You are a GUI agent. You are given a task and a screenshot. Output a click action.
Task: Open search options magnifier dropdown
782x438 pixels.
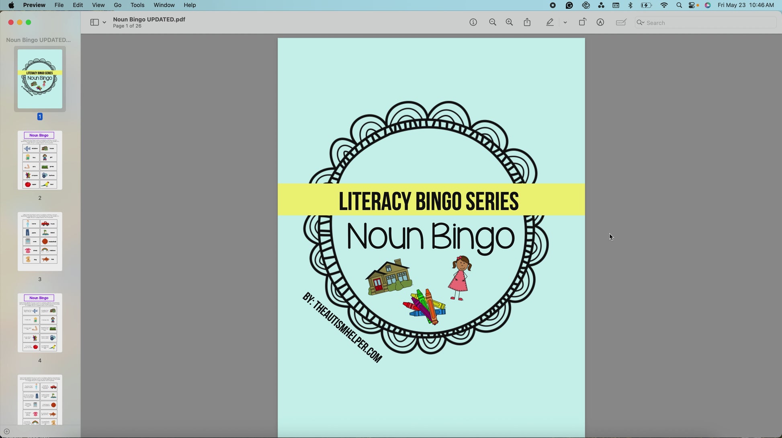(641, 23)
